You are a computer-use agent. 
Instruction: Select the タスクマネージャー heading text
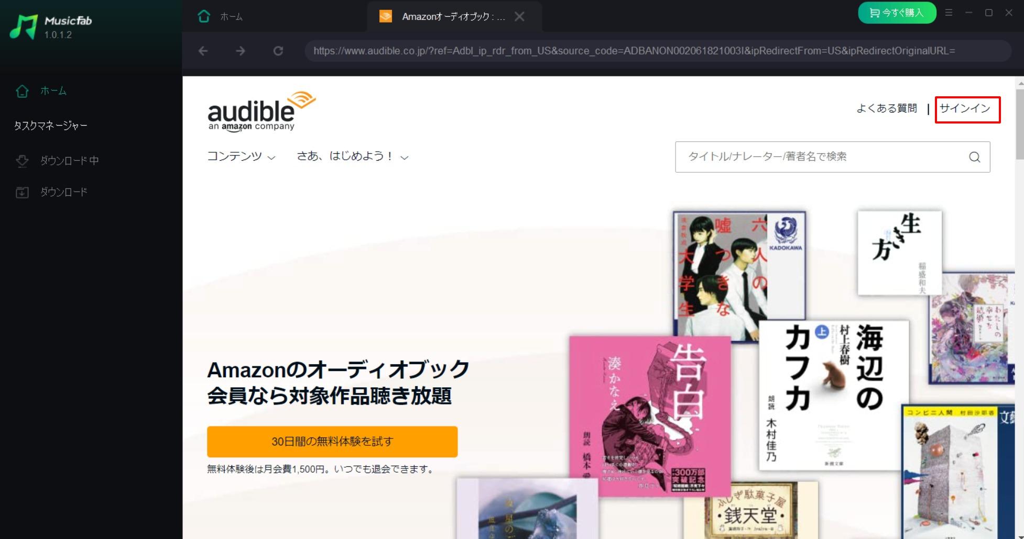(x=51, y=126)
